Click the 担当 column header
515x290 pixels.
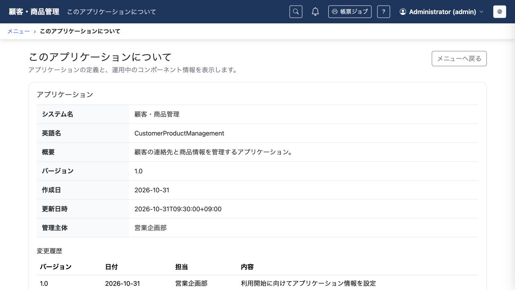coord(181,267)
